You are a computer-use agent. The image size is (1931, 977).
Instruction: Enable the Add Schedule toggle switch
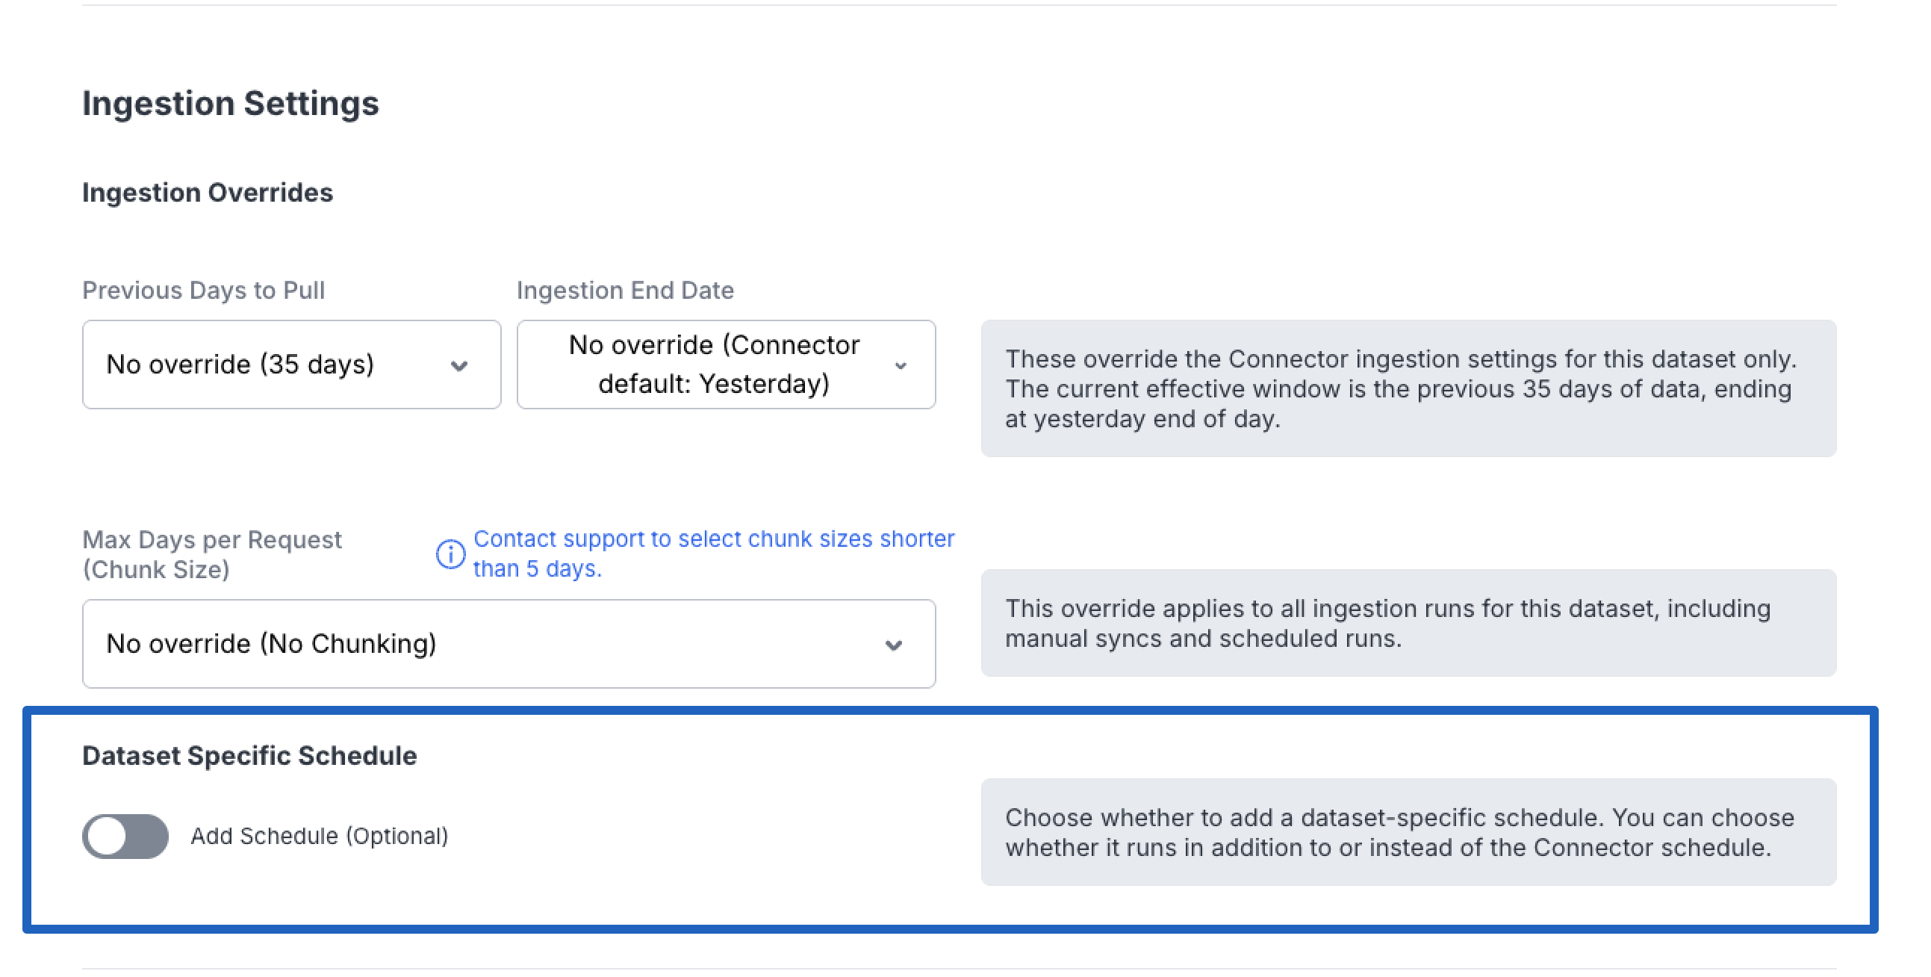tap(125, 836)
